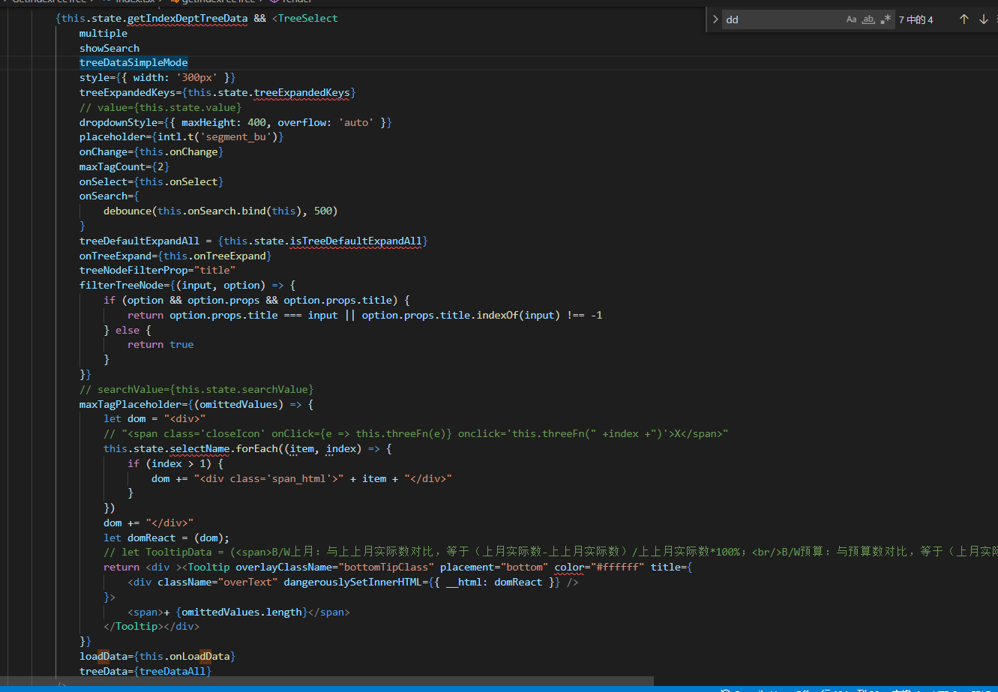Click the commented 'closeIcon' span line
Viewport: 998px width, 692px height.
coord(416,433)
